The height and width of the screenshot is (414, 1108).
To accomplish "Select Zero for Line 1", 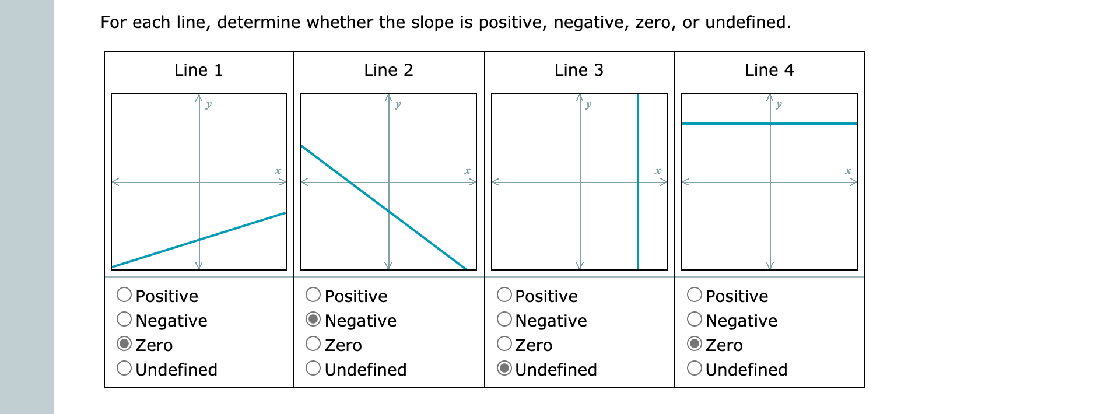I will click(x=124, y=344).
